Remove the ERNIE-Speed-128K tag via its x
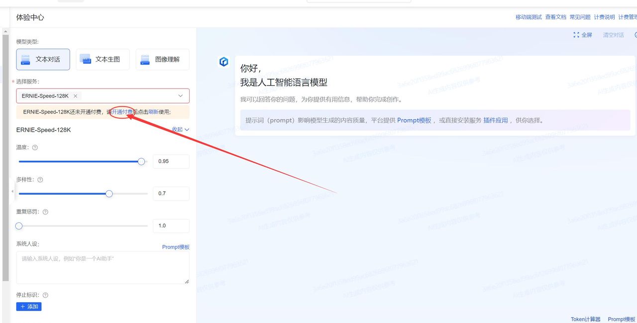Image resolution: width=637 pixels, height=323 pixels. click(x=75, y=96)
